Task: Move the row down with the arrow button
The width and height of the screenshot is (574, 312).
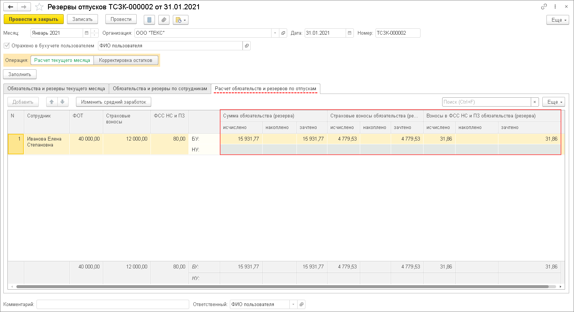Action: click(63, 102)
